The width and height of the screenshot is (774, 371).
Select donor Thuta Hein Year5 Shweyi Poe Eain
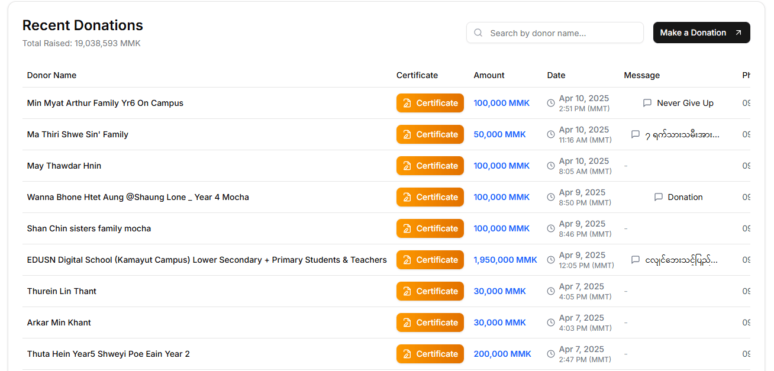click(108, 354)
